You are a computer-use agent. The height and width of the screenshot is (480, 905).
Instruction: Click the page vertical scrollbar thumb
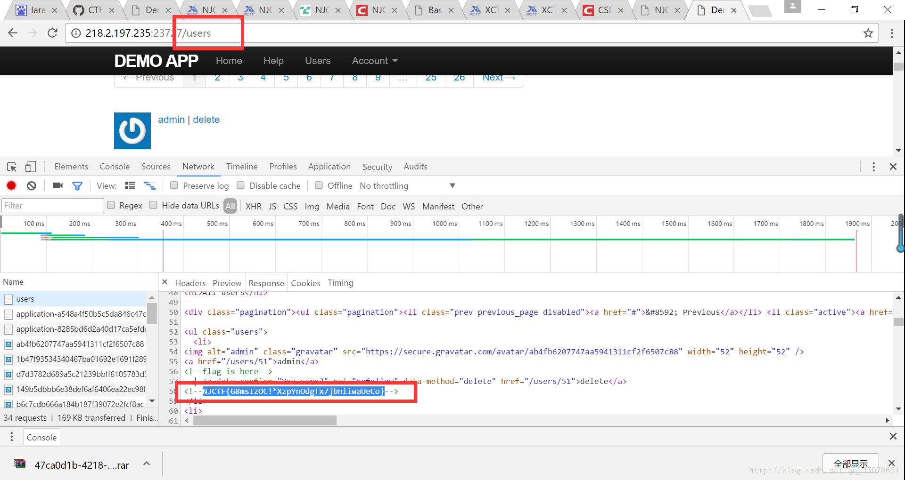[898, 67]
